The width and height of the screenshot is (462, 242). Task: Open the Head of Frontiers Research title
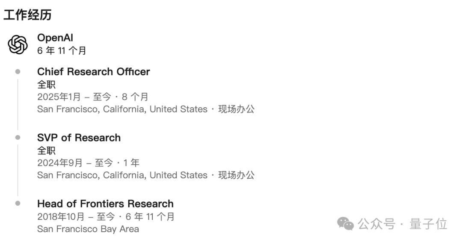[x=105, y=204]
